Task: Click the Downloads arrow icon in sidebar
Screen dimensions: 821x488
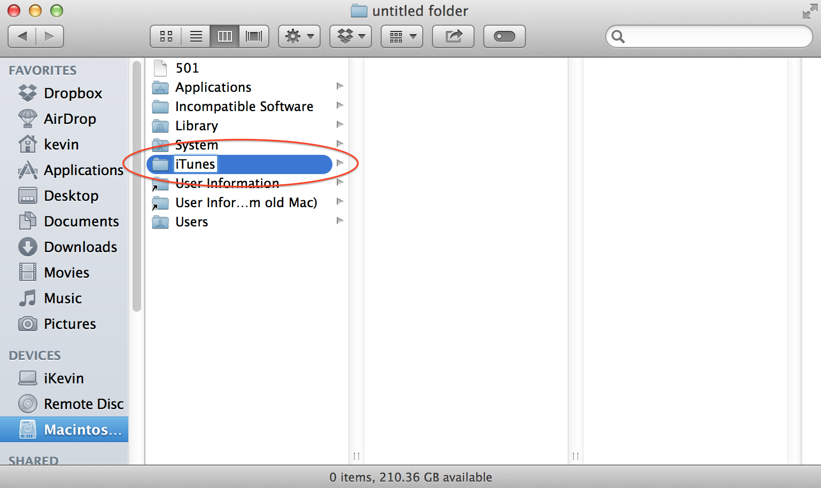Action: 28,247
